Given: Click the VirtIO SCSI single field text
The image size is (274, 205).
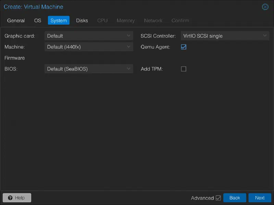Looking at the screenshot, I should tap(203, 36).
